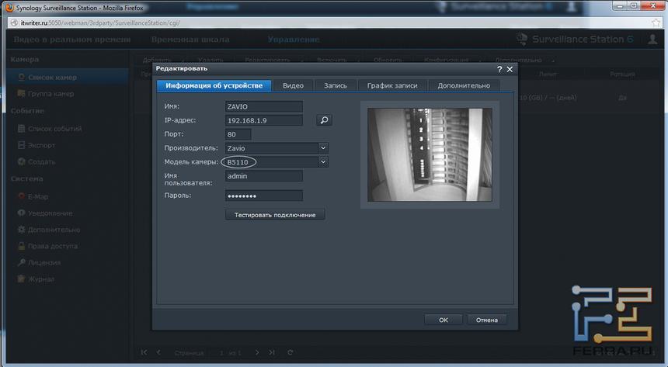Viewport: 668px width, 367px height.
Task: Switch to the График записи tab
Action: point(392,85)
